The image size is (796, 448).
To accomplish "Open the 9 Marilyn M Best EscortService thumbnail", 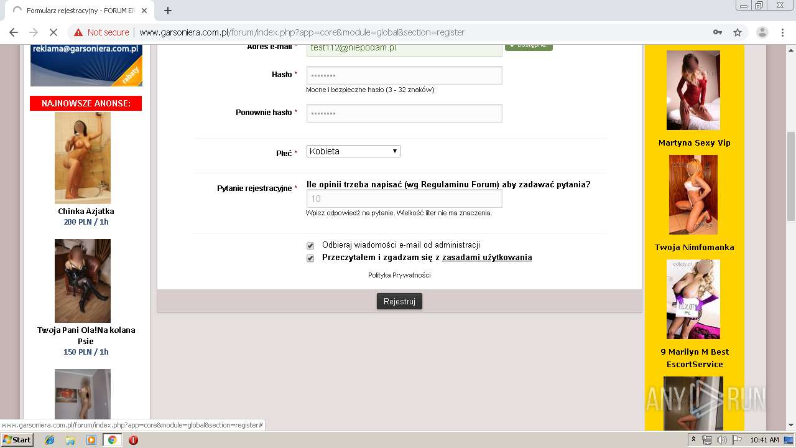I will pos(693,299).
